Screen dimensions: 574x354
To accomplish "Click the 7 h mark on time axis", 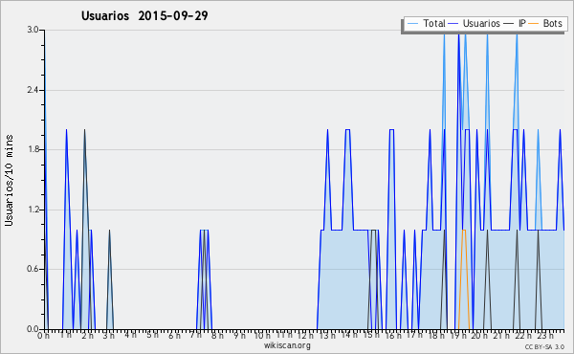I will [196, 335].
